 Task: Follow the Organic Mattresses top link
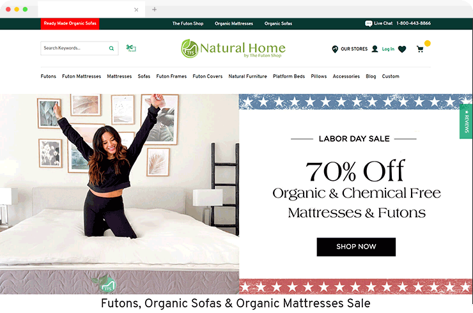tap(234, 24)
